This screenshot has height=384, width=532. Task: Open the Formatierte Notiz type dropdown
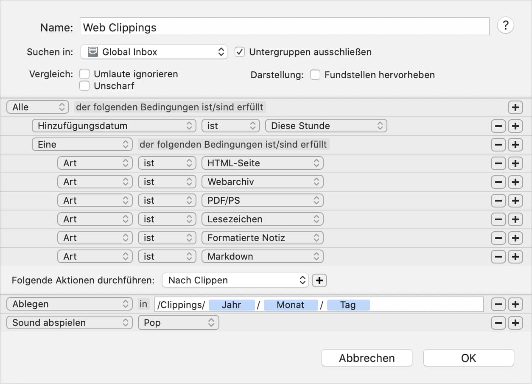click(x=263, y=238)
